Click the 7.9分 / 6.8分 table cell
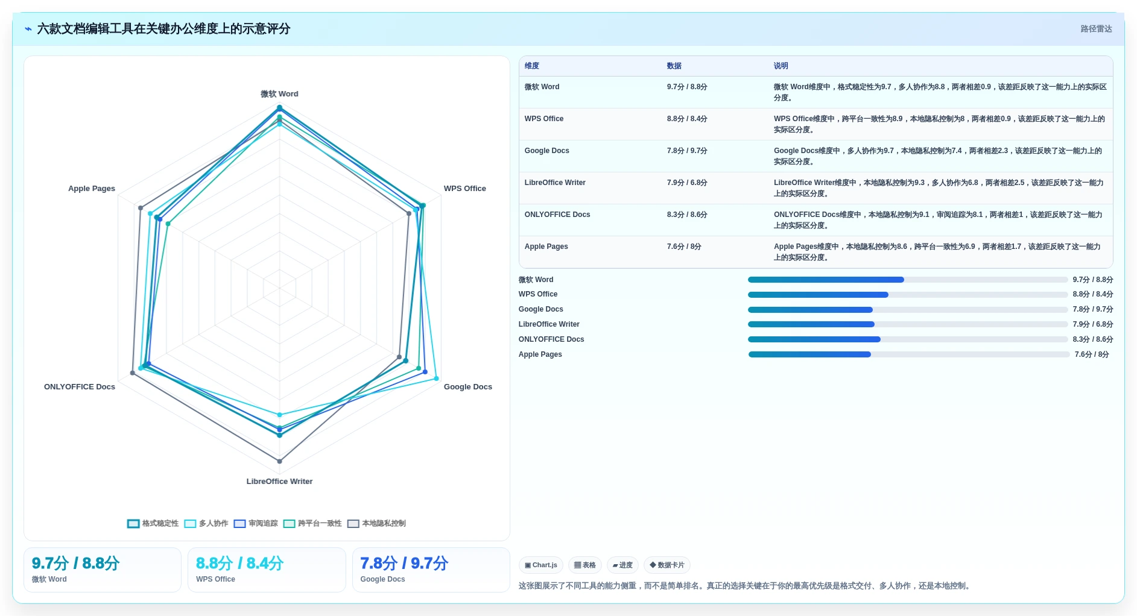This screenshot has width=1137, height=616. tap(687, 183)
